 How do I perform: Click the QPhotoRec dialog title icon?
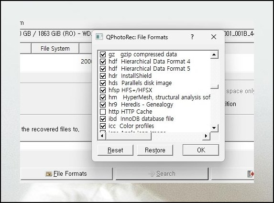(99, 37)
